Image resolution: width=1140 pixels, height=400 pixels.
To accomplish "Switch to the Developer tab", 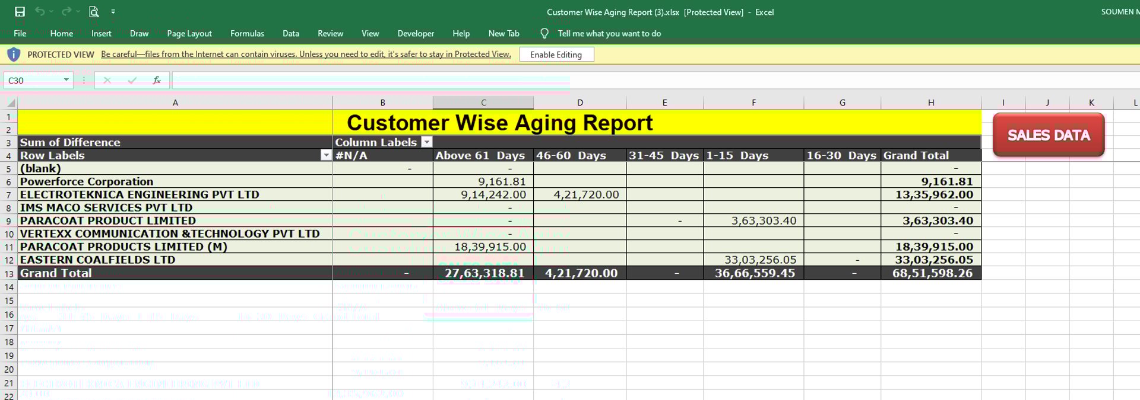I will pos(416,34).
